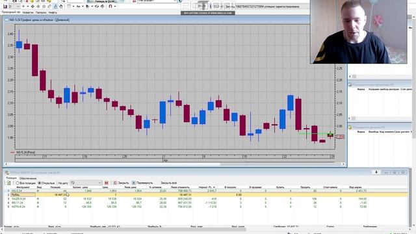Select the four-arrow move tool
This screenshot has height=234, width=416.
(32, 6)
